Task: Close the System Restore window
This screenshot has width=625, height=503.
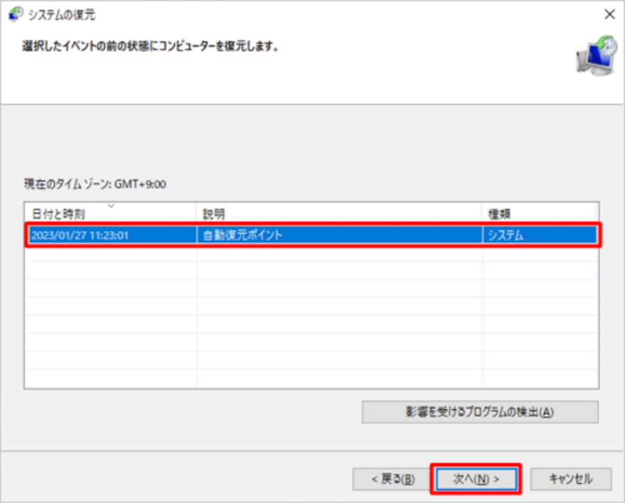Action: (x=609, y=13)
